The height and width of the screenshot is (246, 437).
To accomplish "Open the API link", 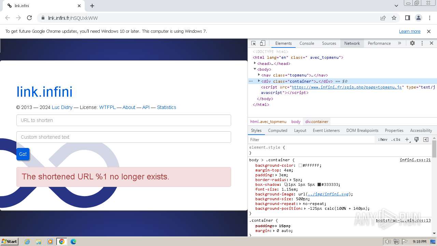I will [146, 107].
